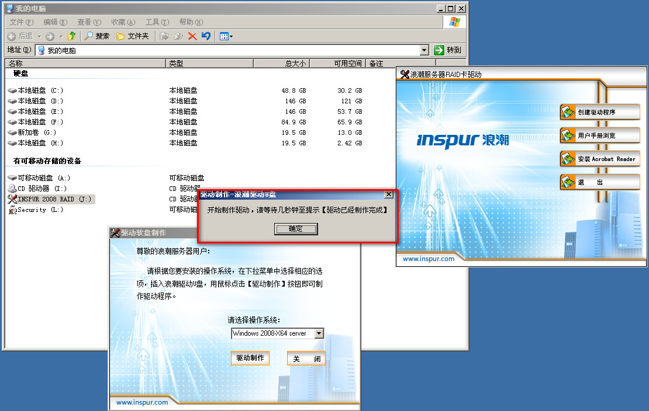Click the 关闭 button in 驱动软盘制作 window
649x411 pixels.
[x=307, y=359]
